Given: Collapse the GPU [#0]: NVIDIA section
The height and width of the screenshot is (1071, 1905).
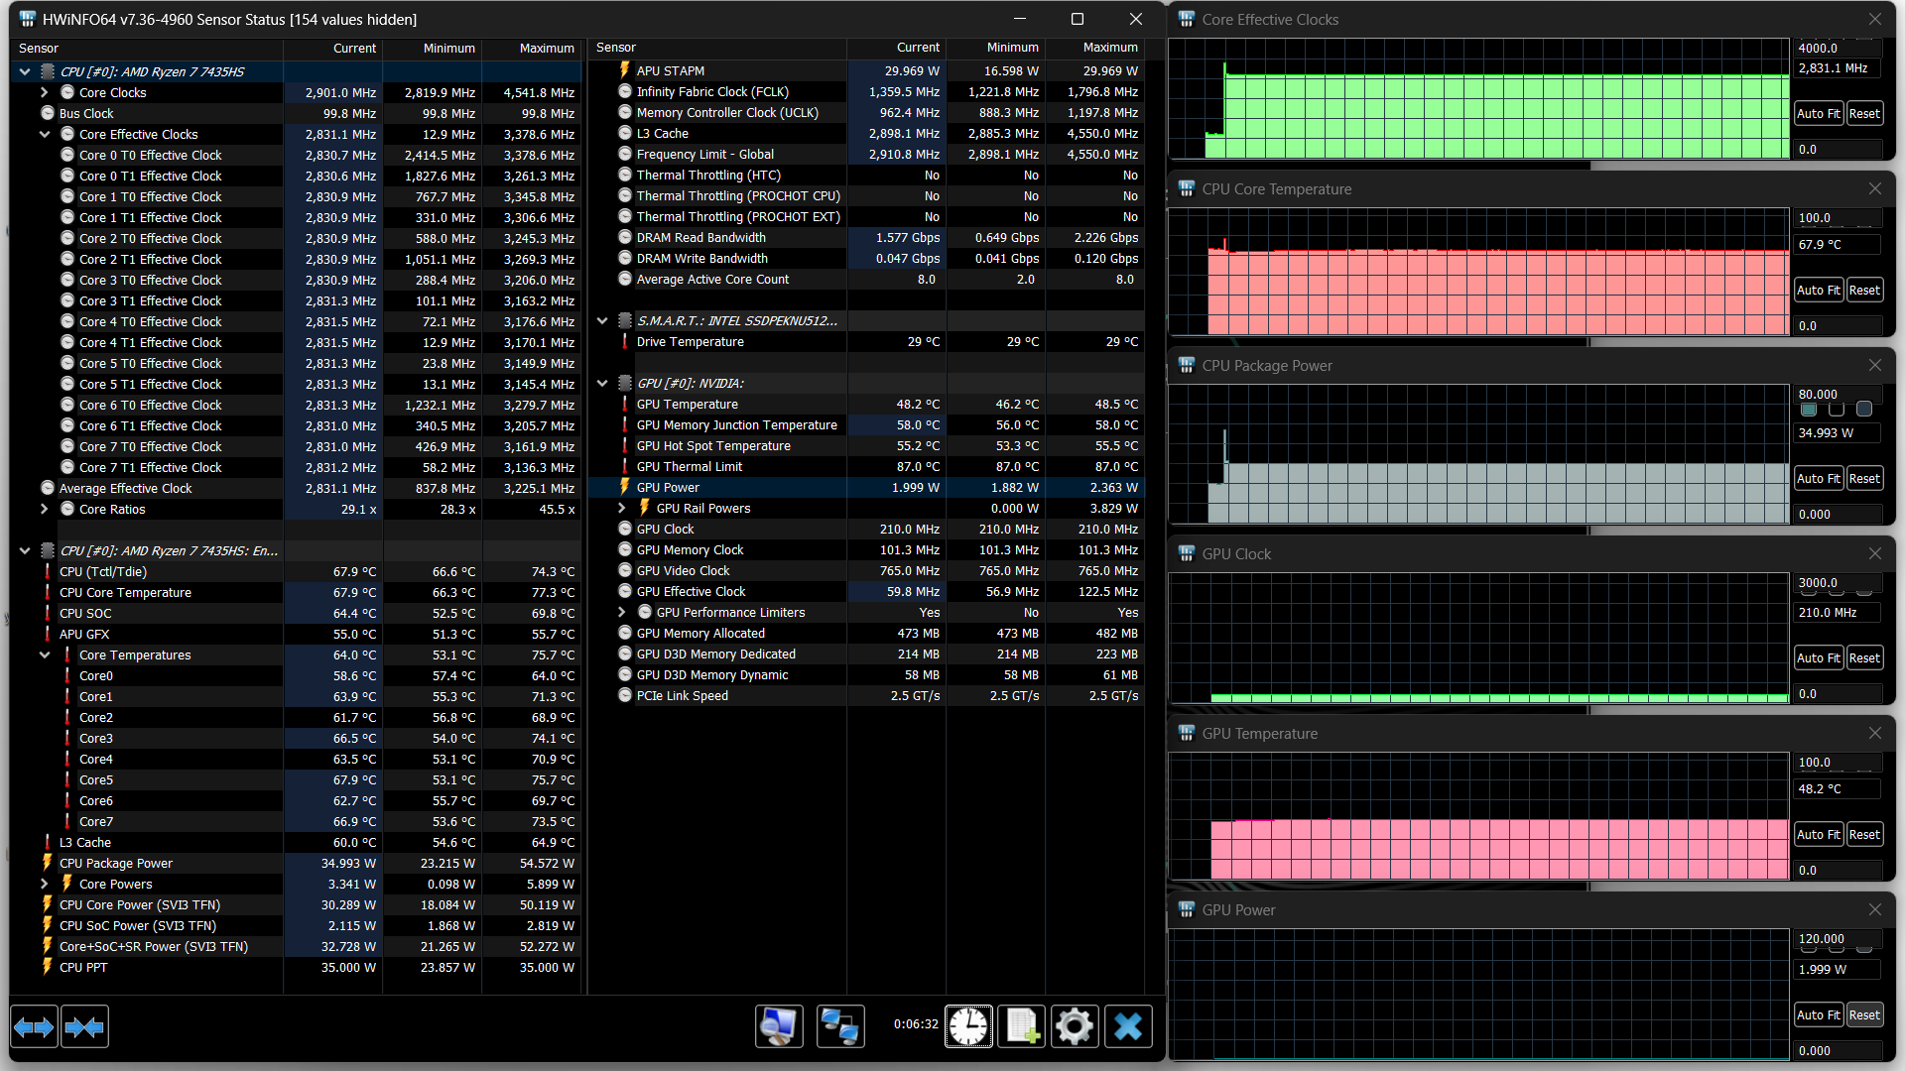Looking at the screenshot, I should tap(602, 383).
